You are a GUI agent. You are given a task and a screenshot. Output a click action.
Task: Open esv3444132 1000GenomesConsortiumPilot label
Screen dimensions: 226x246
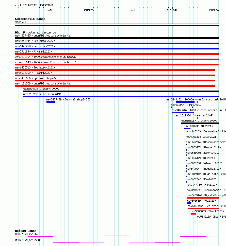(196, 100)
